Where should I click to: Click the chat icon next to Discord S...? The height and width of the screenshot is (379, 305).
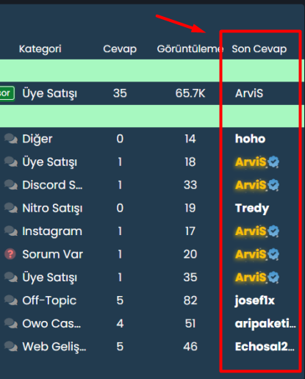pyautogui.click(x=11, y=185)
